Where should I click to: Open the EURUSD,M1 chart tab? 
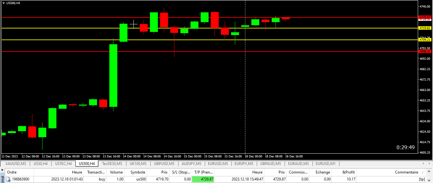[326, 164]
